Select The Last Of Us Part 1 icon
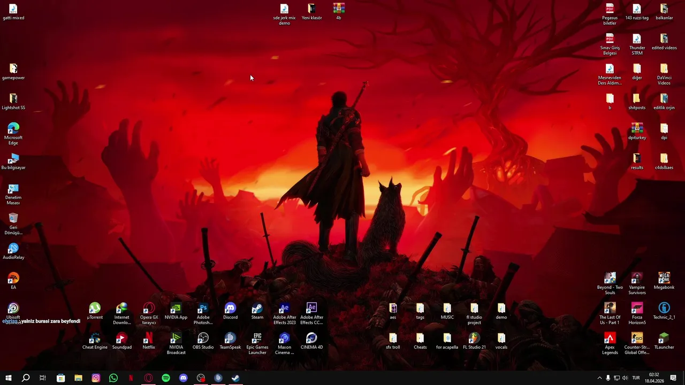Screen dimensions: 685x385 pyautogui.click(x=610, y=314)
